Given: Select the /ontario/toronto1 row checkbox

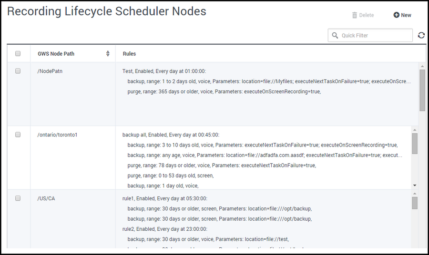Looking at the screenshot, I should pos(18,135).
